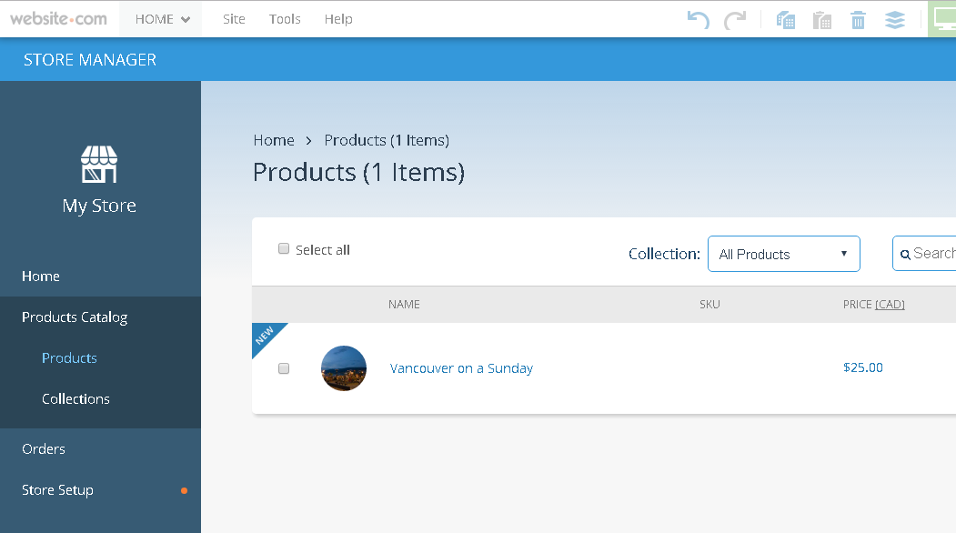This screenshot has width=956, height=533.
Task: Click the paste icon in toolbar
Action: click(822, 19)
